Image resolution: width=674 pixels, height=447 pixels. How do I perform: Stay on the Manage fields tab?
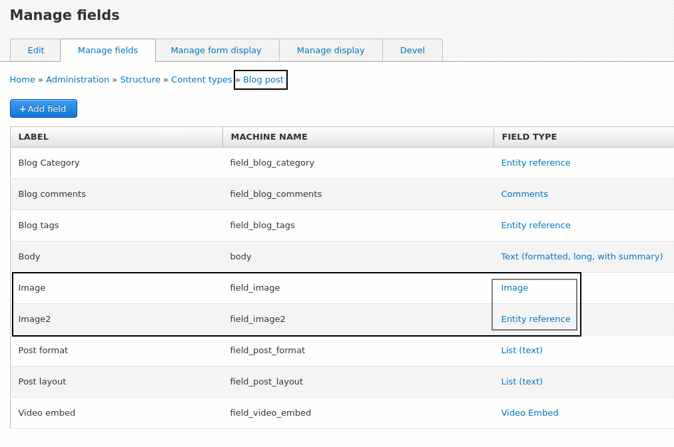coord(107,50)
